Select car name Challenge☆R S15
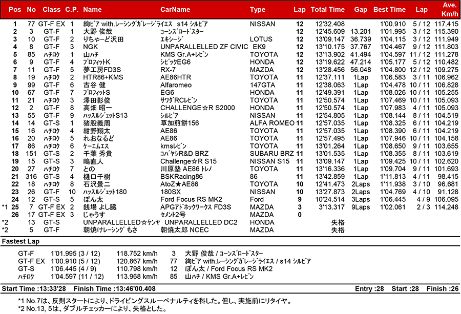 pos(188,161)
